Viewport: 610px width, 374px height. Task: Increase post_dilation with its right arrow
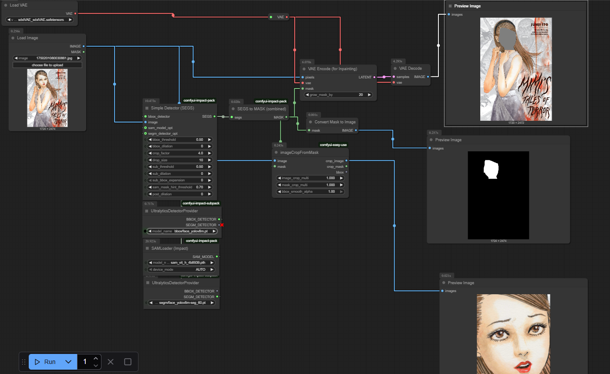(x=209, y=194)
